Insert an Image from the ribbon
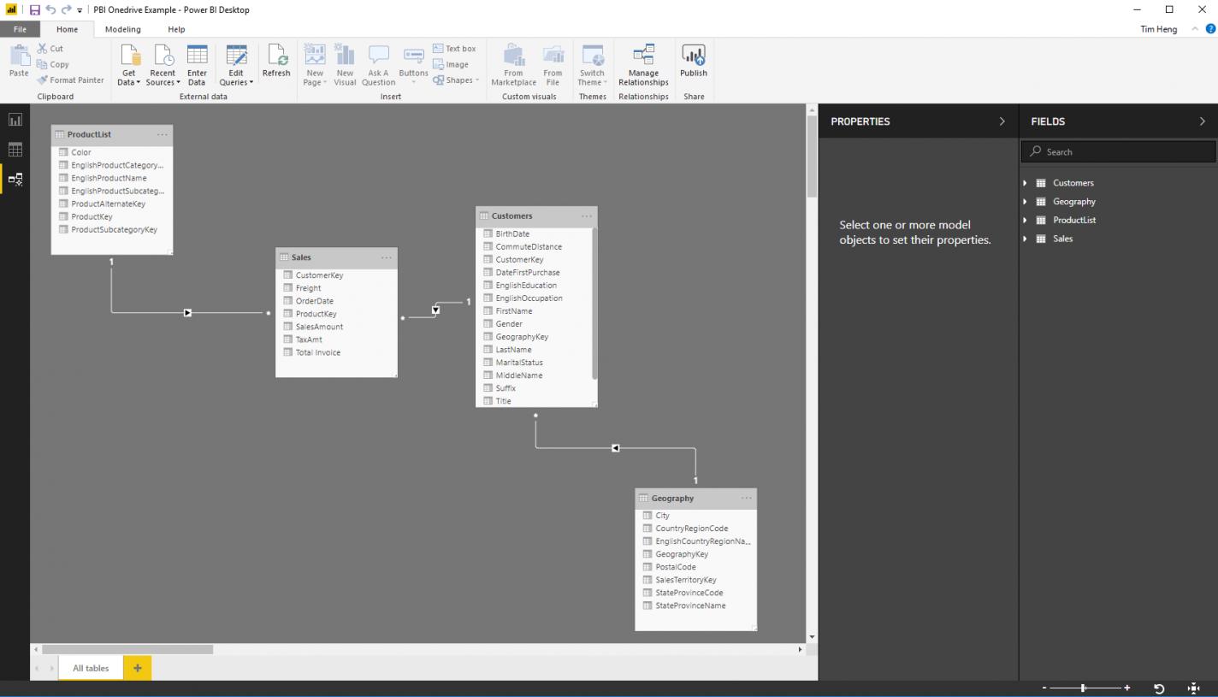This screenshot has width=1218, height=697. (x=451, y=64)
